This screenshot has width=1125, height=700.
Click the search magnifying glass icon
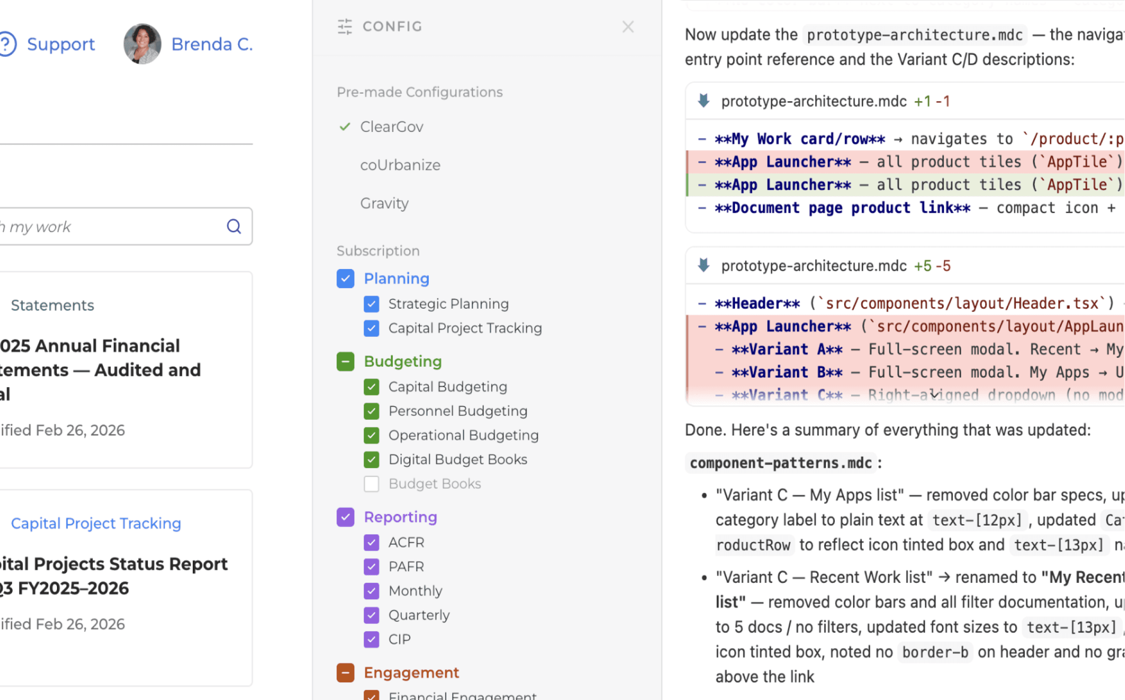pyautogui.click(x=234, y=226)
